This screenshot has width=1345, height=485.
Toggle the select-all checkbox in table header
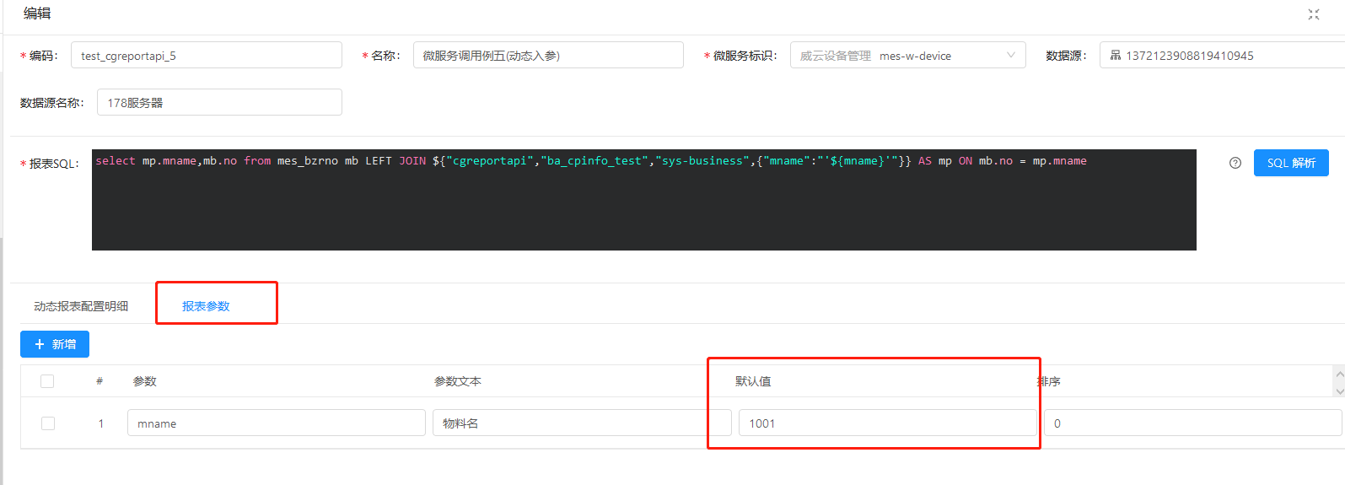pos(47,381)
